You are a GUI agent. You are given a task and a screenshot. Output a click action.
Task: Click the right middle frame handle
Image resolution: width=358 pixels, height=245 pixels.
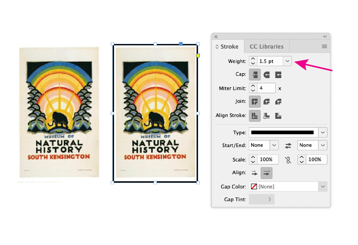point(198,113)
